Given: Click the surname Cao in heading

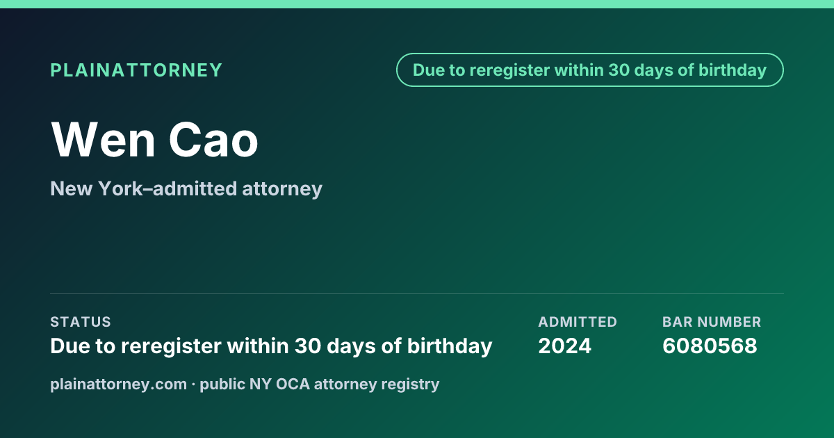Looking at the screenshot, I should tap(214, 139).
